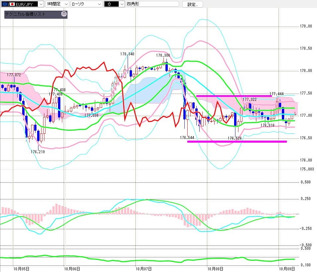Click the 10月09日 date axis label
The height and width of the screenshot is (272, 317).
point(287,269)
